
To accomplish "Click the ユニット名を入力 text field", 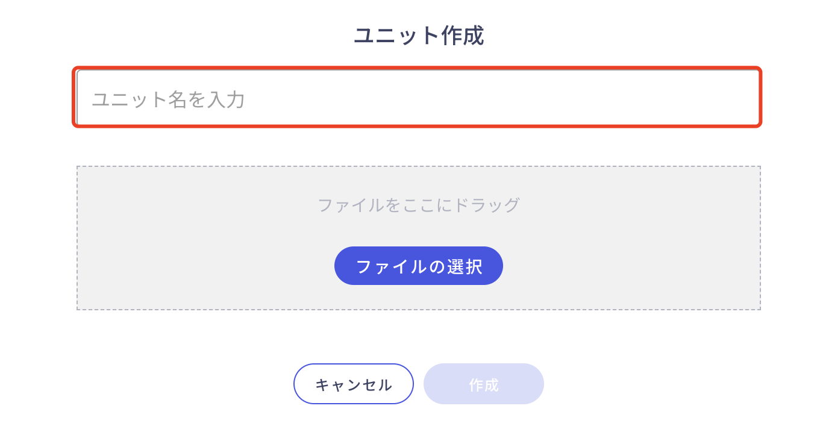I will pyautogui.click(x=418, y=98).
